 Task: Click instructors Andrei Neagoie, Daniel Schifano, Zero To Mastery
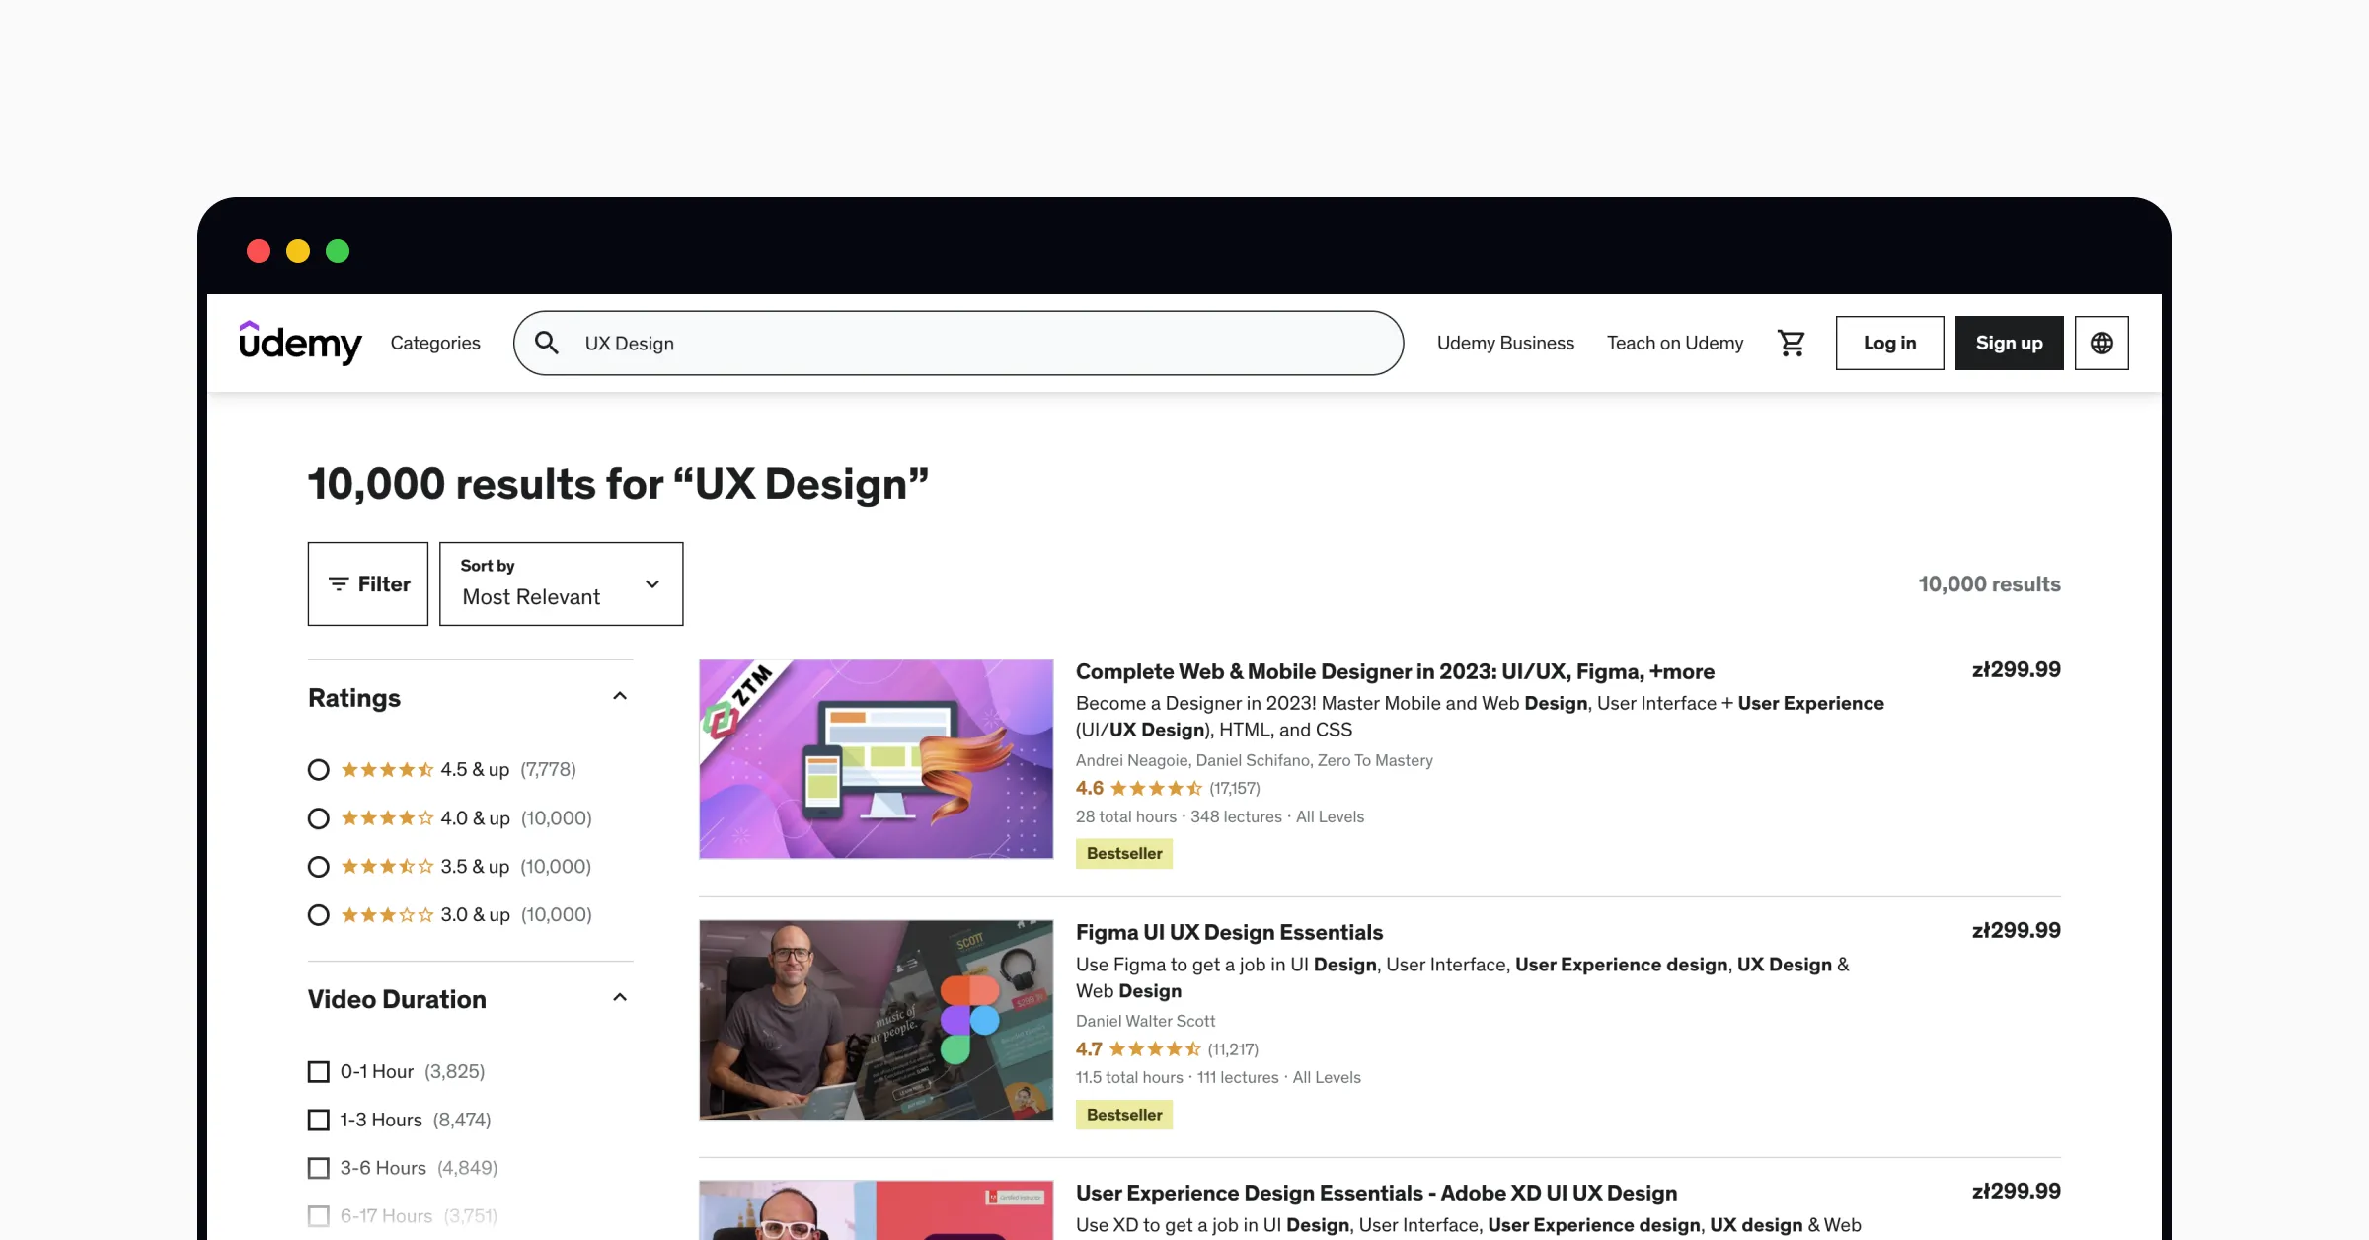coord(1254,760)
